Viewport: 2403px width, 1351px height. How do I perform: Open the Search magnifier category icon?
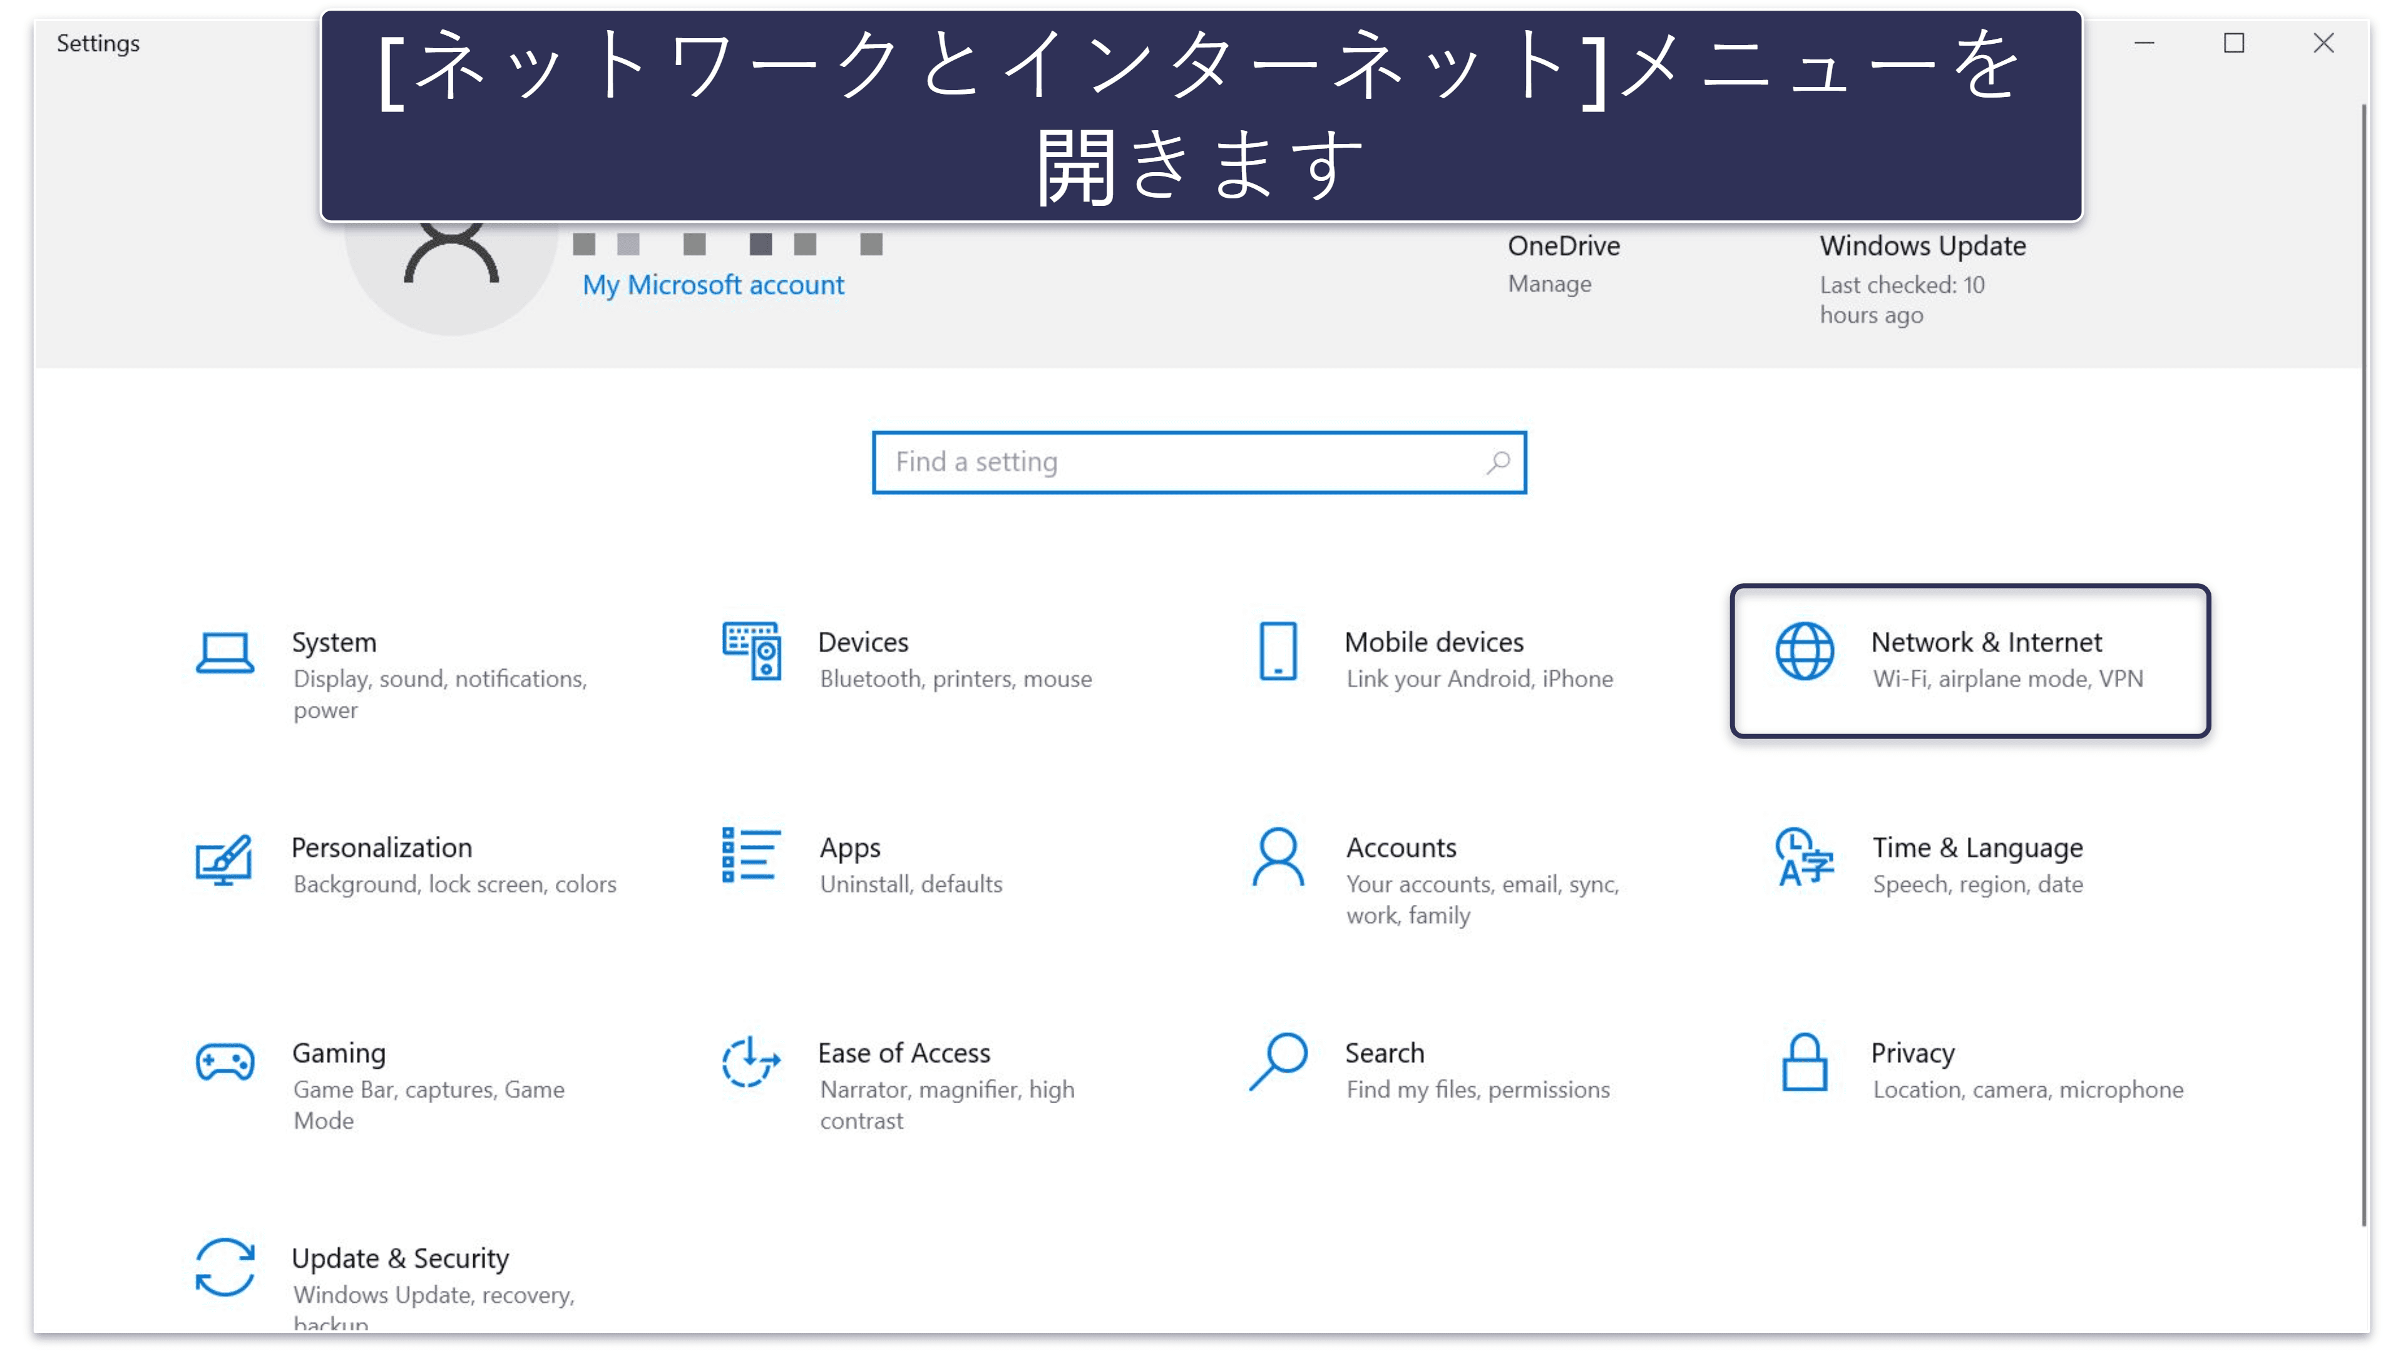pos(1278,1061)
